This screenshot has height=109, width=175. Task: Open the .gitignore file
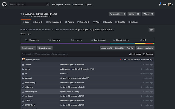click(28, 87)
